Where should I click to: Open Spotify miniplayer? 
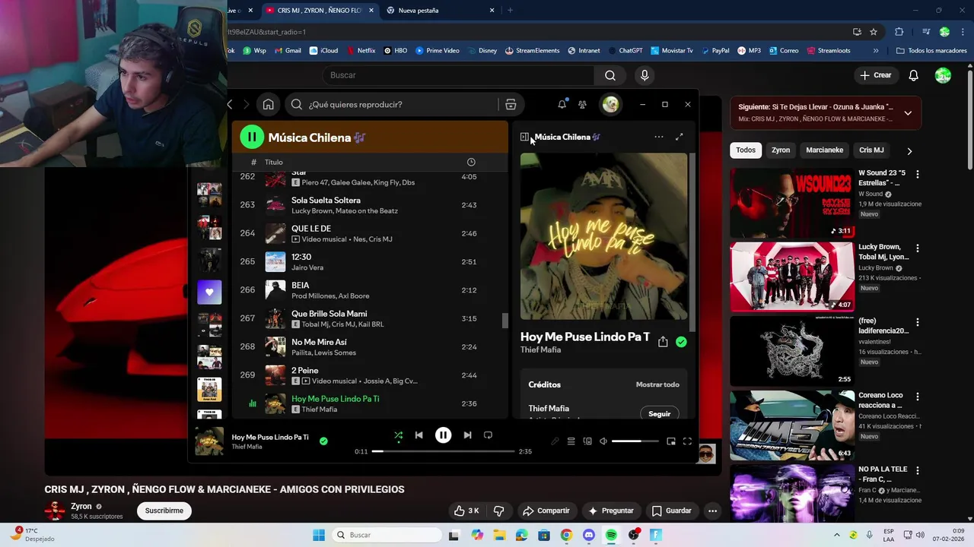(x=671, y=441)
